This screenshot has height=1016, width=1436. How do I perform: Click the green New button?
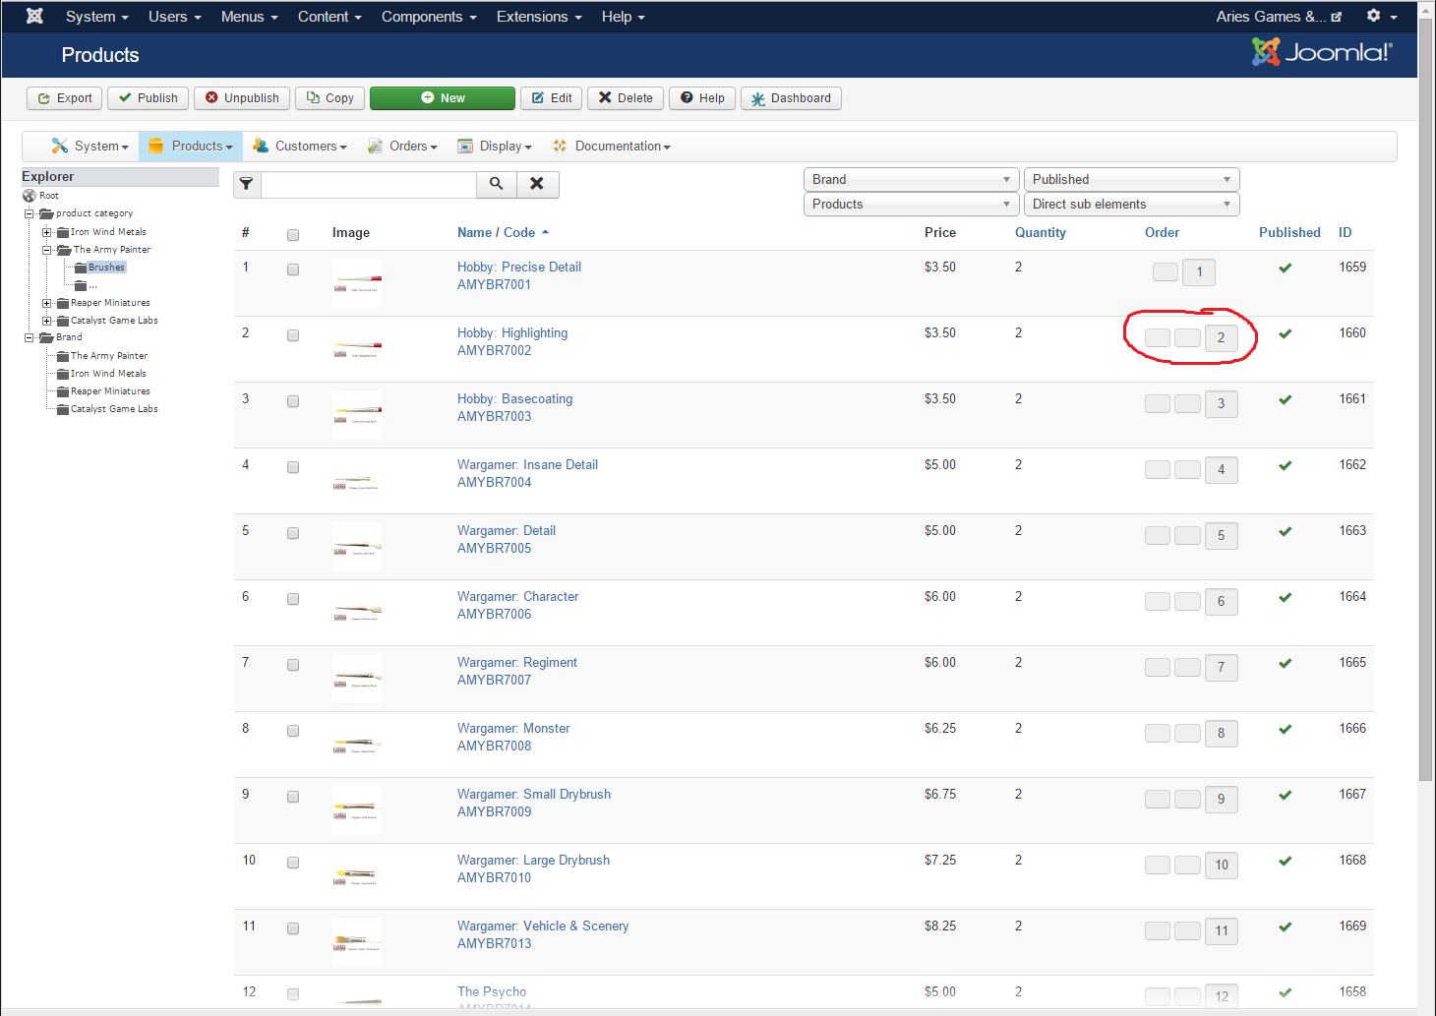coord(443,98)
